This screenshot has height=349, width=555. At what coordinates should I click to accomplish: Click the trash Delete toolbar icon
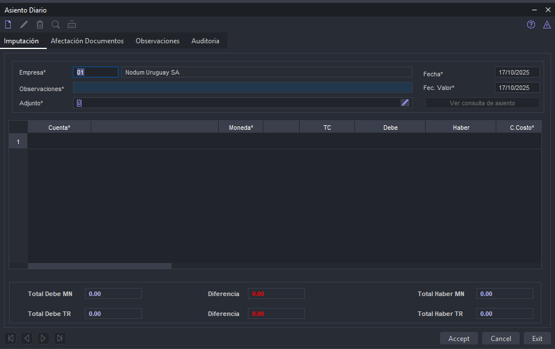coord(40,24)
